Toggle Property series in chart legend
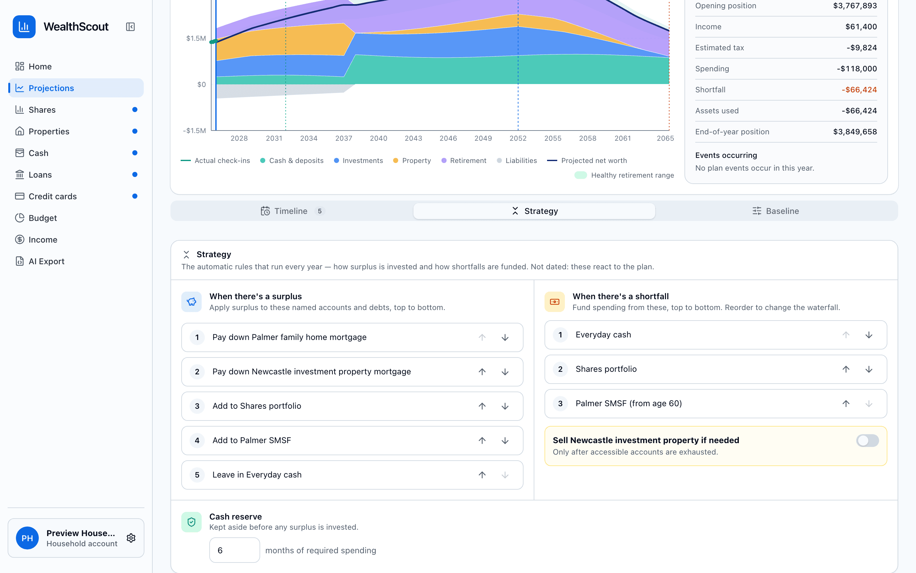This screenshot has width=916, height=573. (412, 161)
